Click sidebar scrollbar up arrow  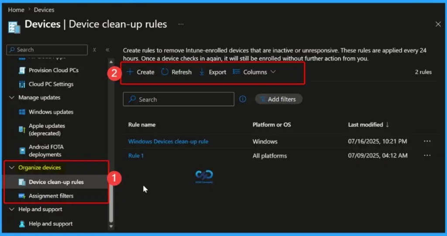click(111, 62)
